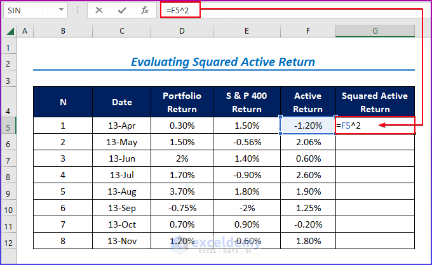432x265 pixels.
Task: Select the Portfolio Return header cell
Action: click(x=182, y=102)
